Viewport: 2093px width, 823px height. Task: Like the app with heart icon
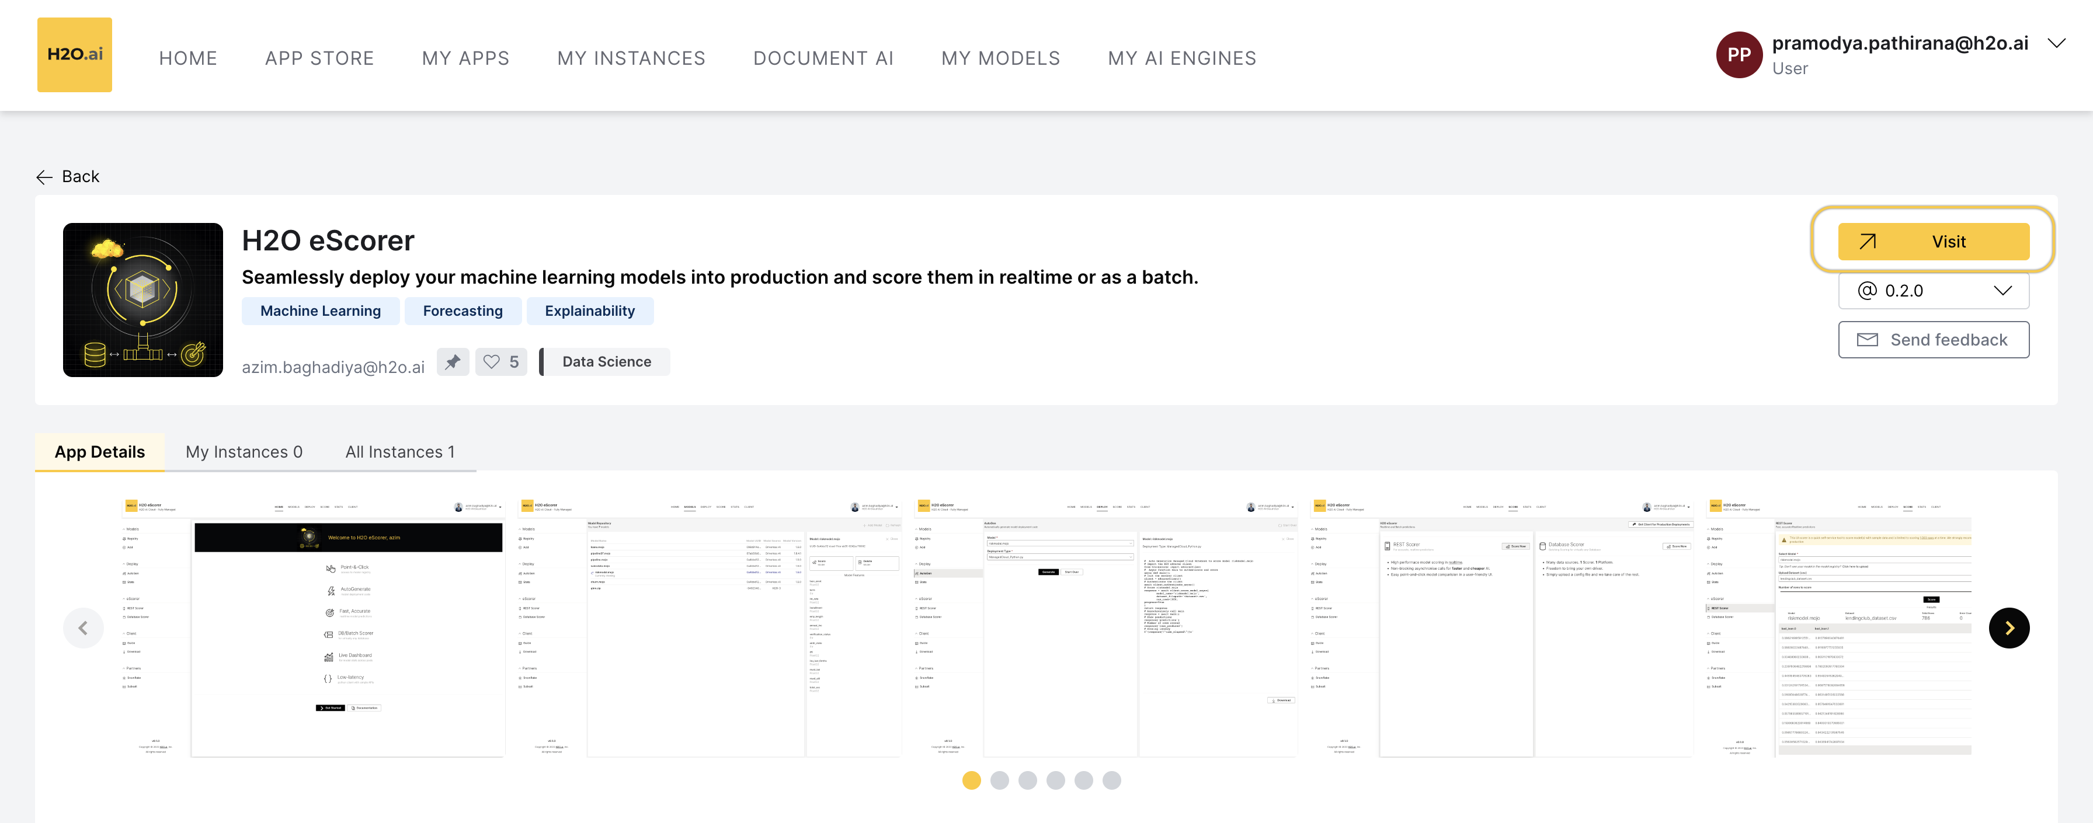(x=492, y=361)
